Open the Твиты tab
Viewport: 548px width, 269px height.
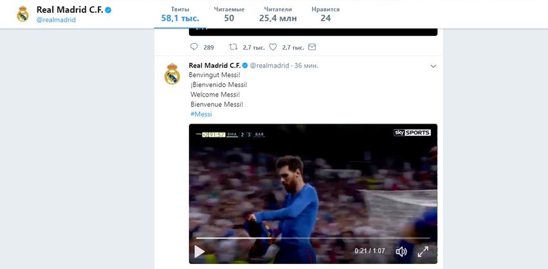click(x=180, y=14)
